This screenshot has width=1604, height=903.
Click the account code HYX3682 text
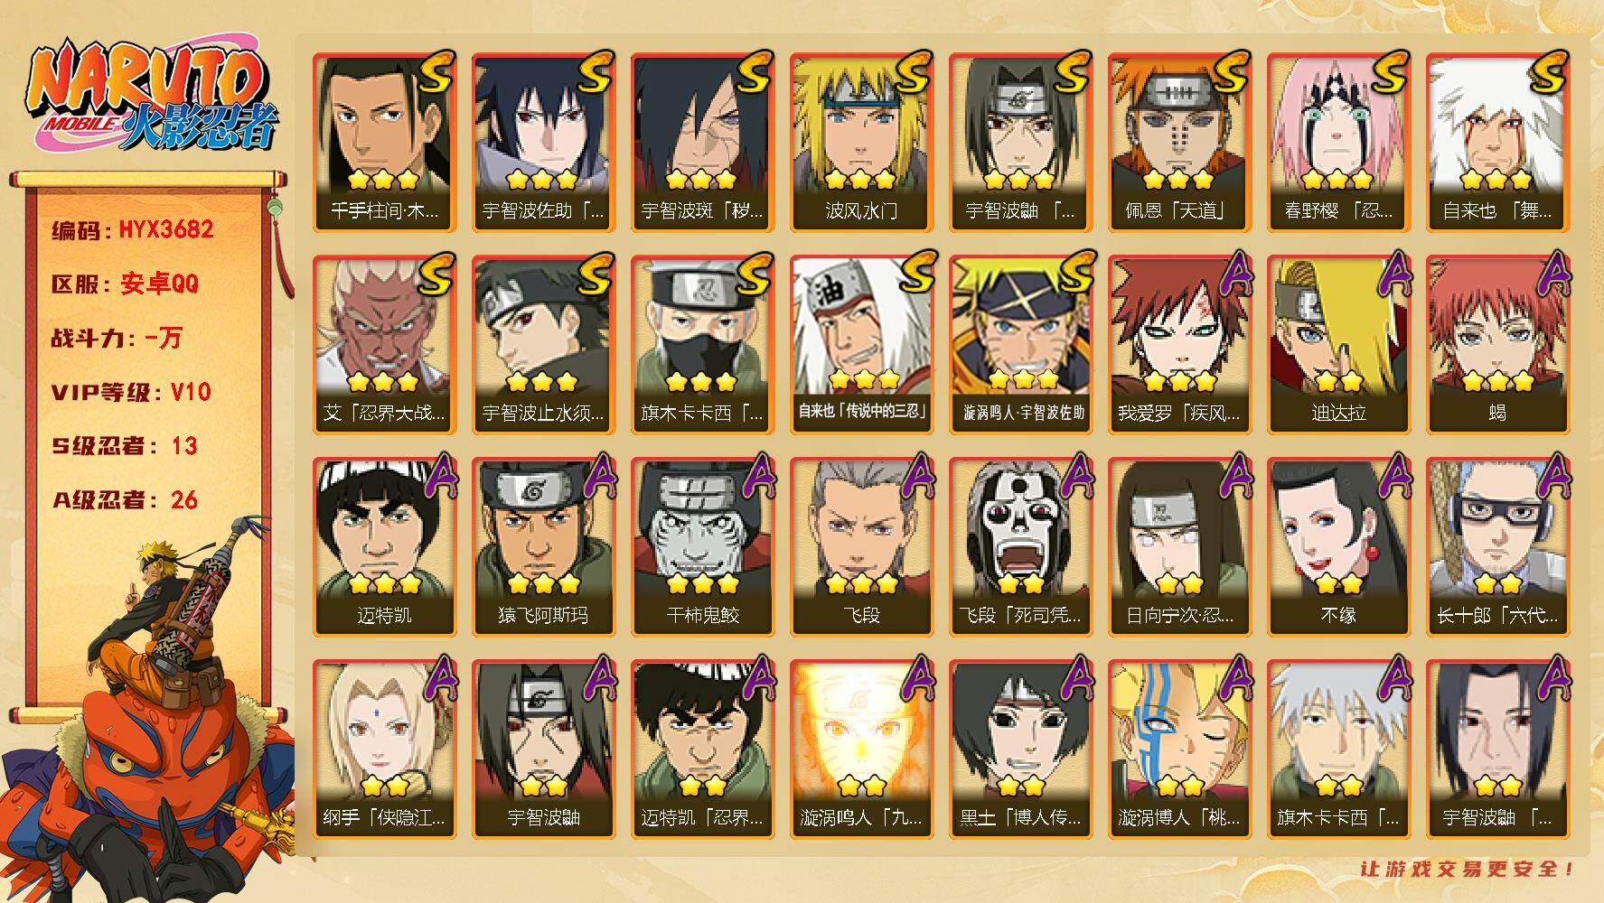(166, 229)
